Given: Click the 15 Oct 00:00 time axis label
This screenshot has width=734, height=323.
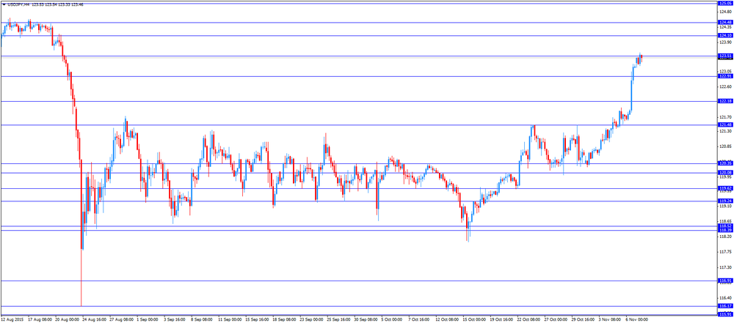Looking at the screenshot, I should [475, 320].
